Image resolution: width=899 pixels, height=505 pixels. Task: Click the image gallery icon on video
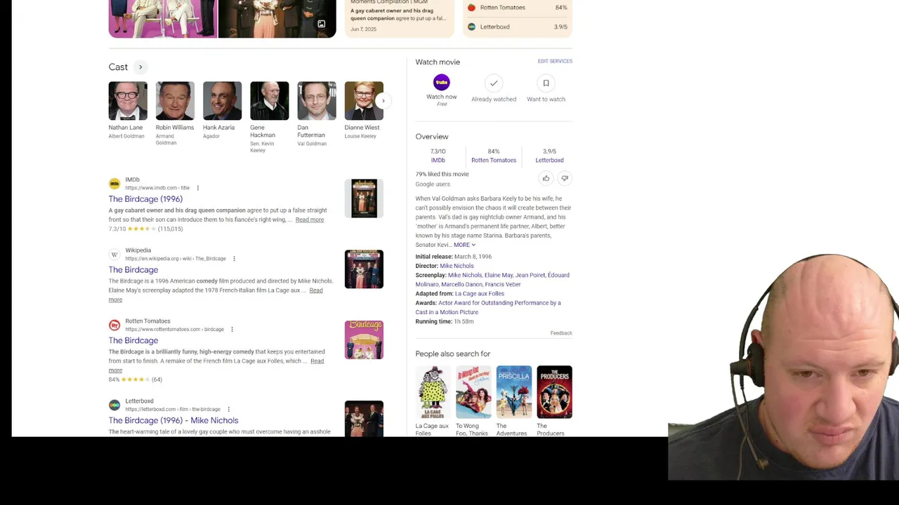pyautogui.click(x=321, y=24)
